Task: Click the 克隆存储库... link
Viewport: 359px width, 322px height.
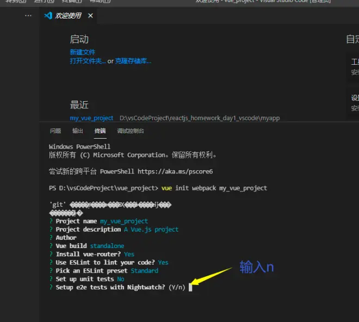Action: click(133, 61)
